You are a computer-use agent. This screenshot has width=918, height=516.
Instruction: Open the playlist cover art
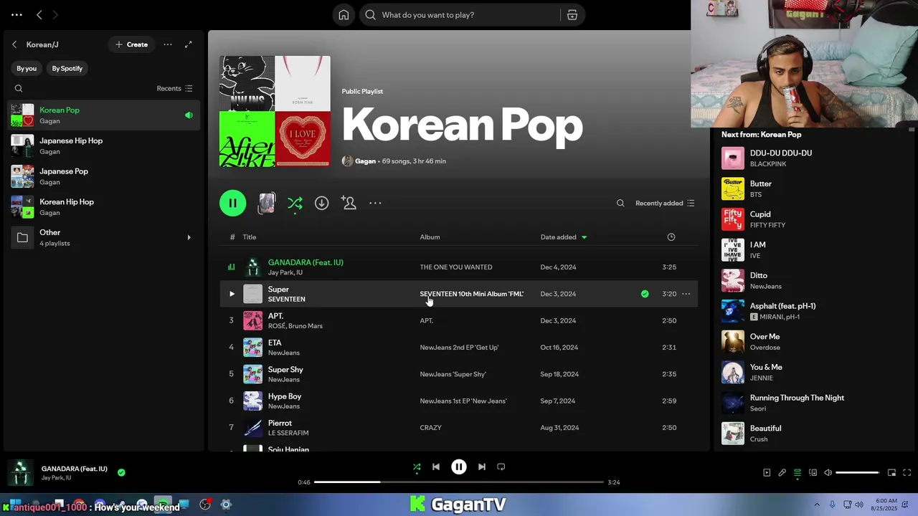(275, 112)
